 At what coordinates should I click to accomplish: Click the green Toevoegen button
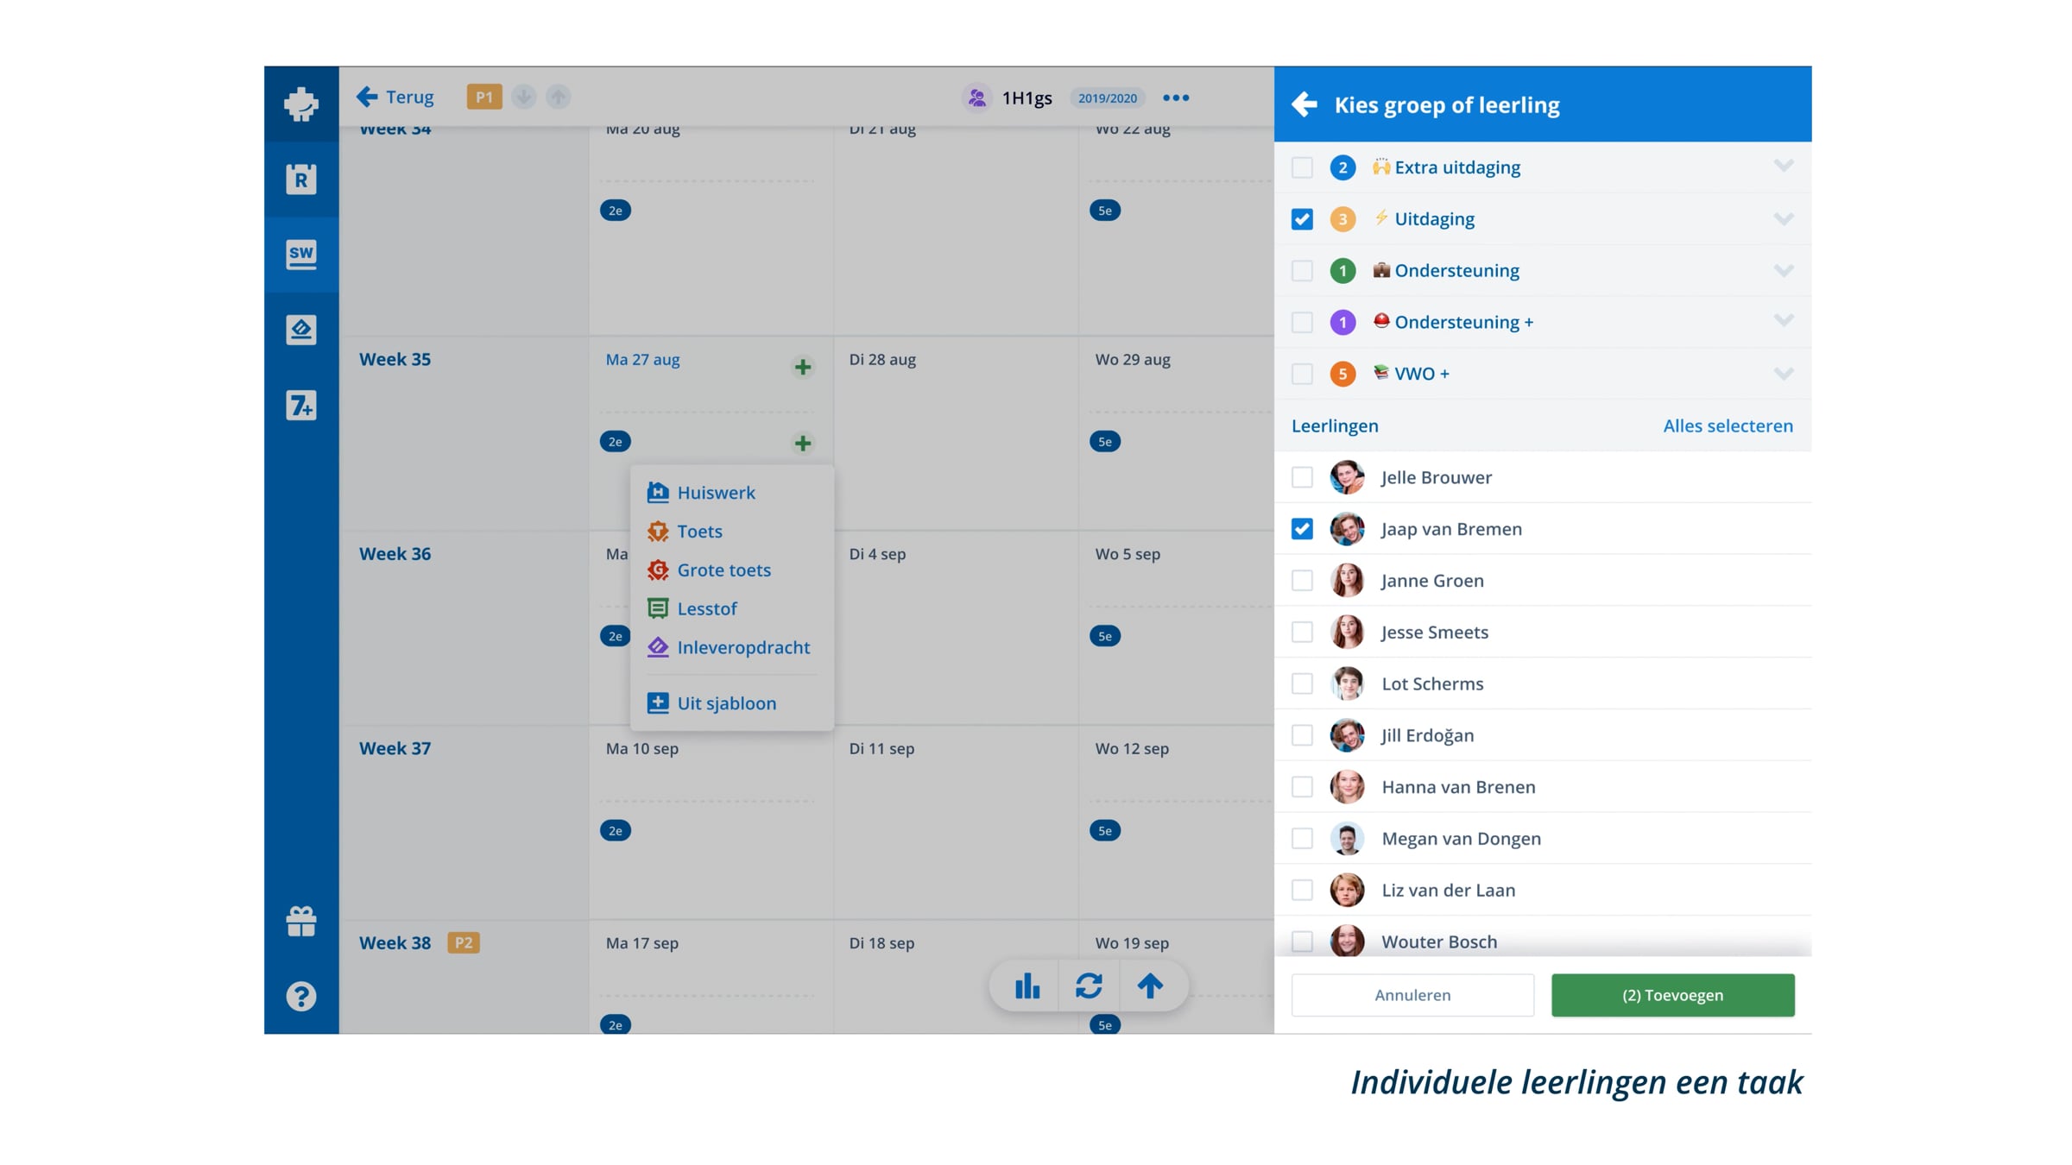click(x=1672, y=995)
